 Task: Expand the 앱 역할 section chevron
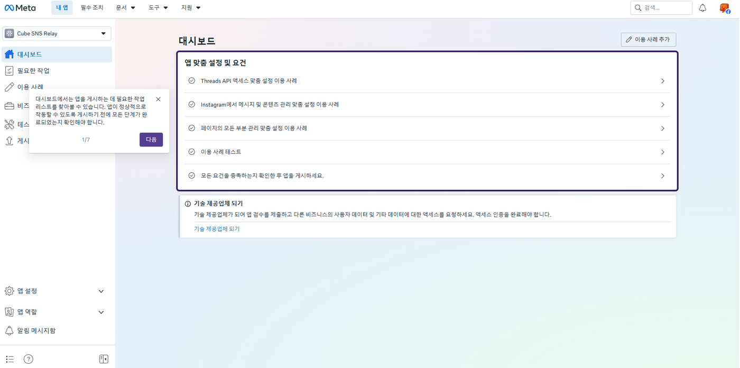(101, 312)
